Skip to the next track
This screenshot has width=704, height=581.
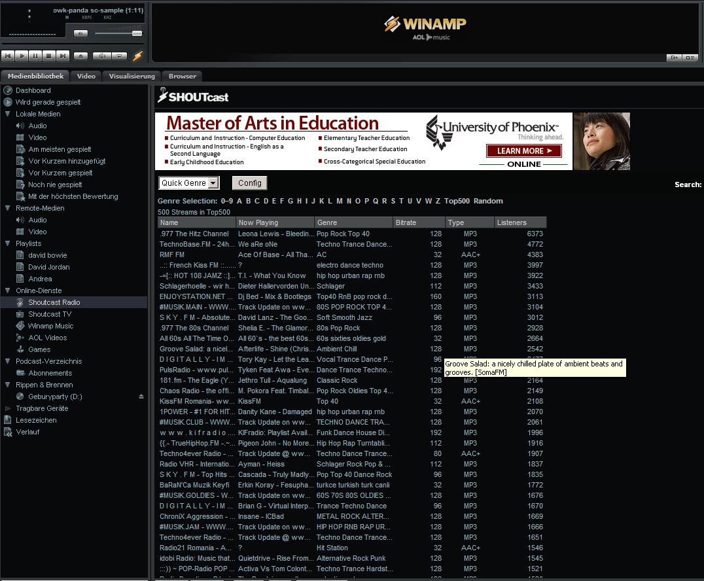click(63, 56)
